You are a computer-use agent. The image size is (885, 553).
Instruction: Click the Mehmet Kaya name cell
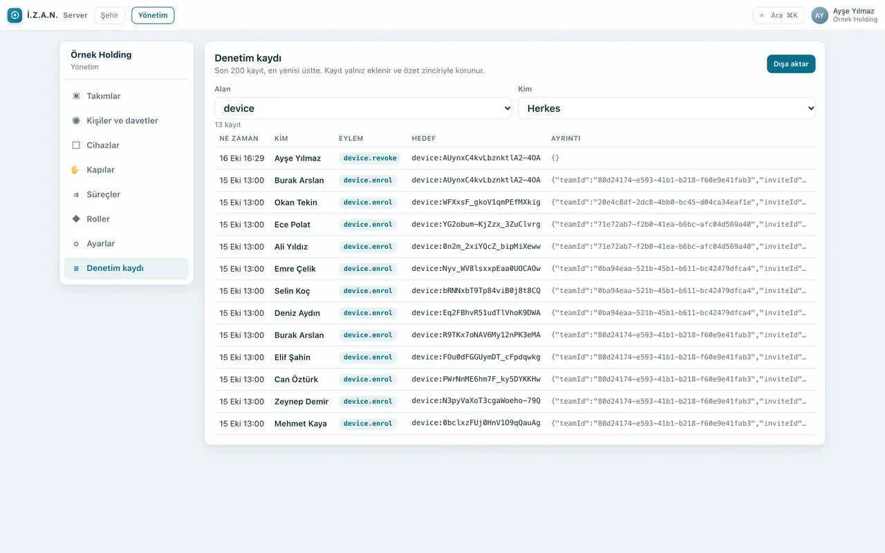[301, 424]
